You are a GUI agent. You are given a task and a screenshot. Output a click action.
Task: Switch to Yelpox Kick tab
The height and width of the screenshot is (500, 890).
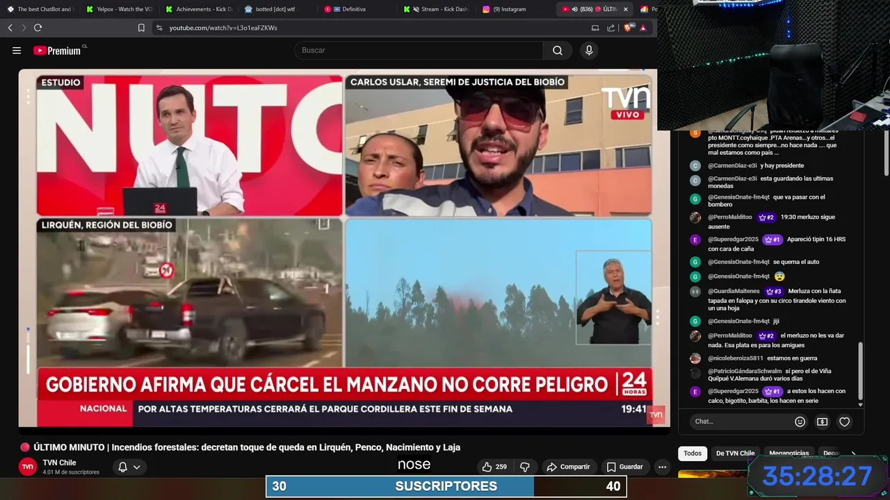(119, 9)
